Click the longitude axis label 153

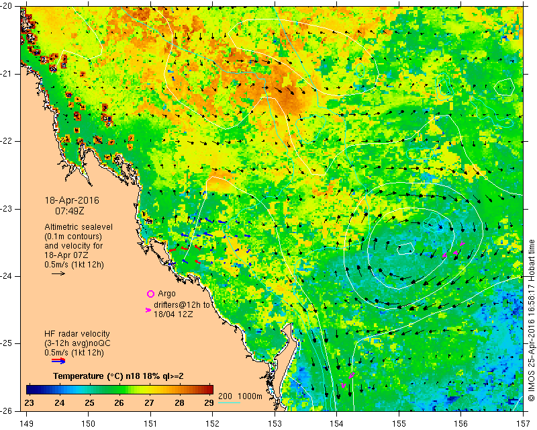[x=275, y=424]
